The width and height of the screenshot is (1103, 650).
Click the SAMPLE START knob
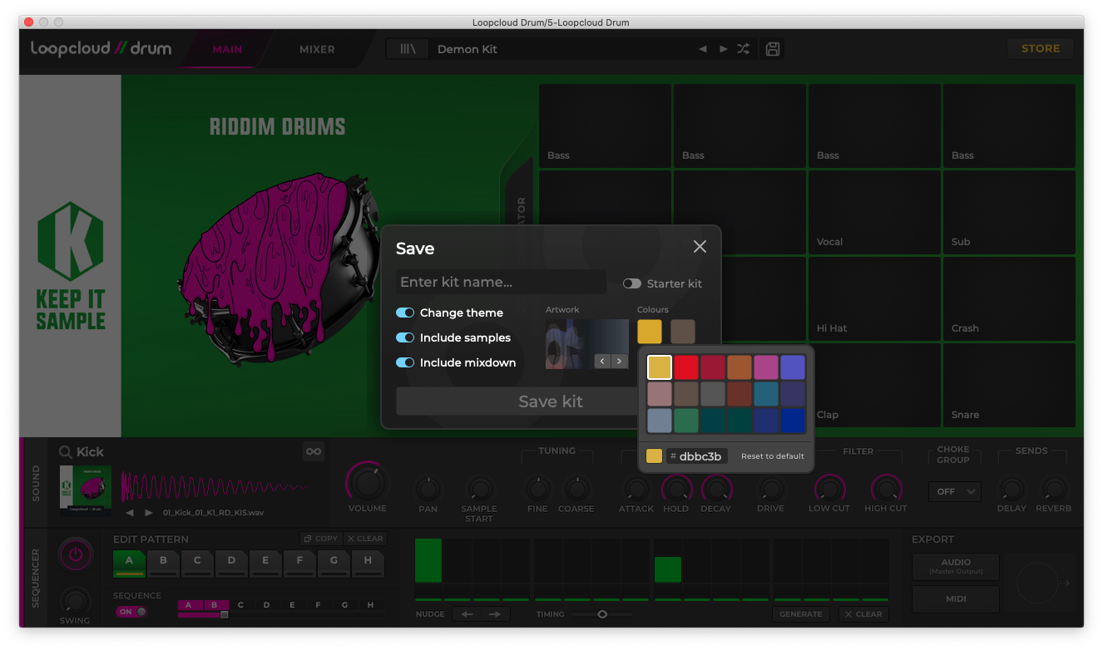coord(479,488)
